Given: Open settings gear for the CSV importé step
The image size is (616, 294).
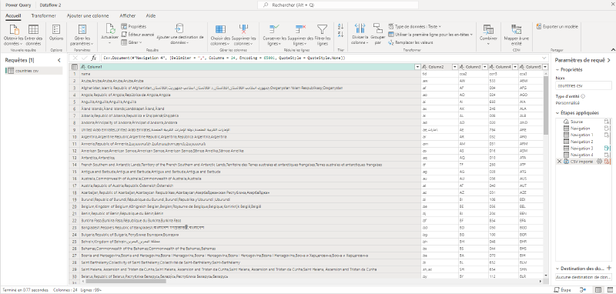Looking at the screenshot, I should 600,162.
